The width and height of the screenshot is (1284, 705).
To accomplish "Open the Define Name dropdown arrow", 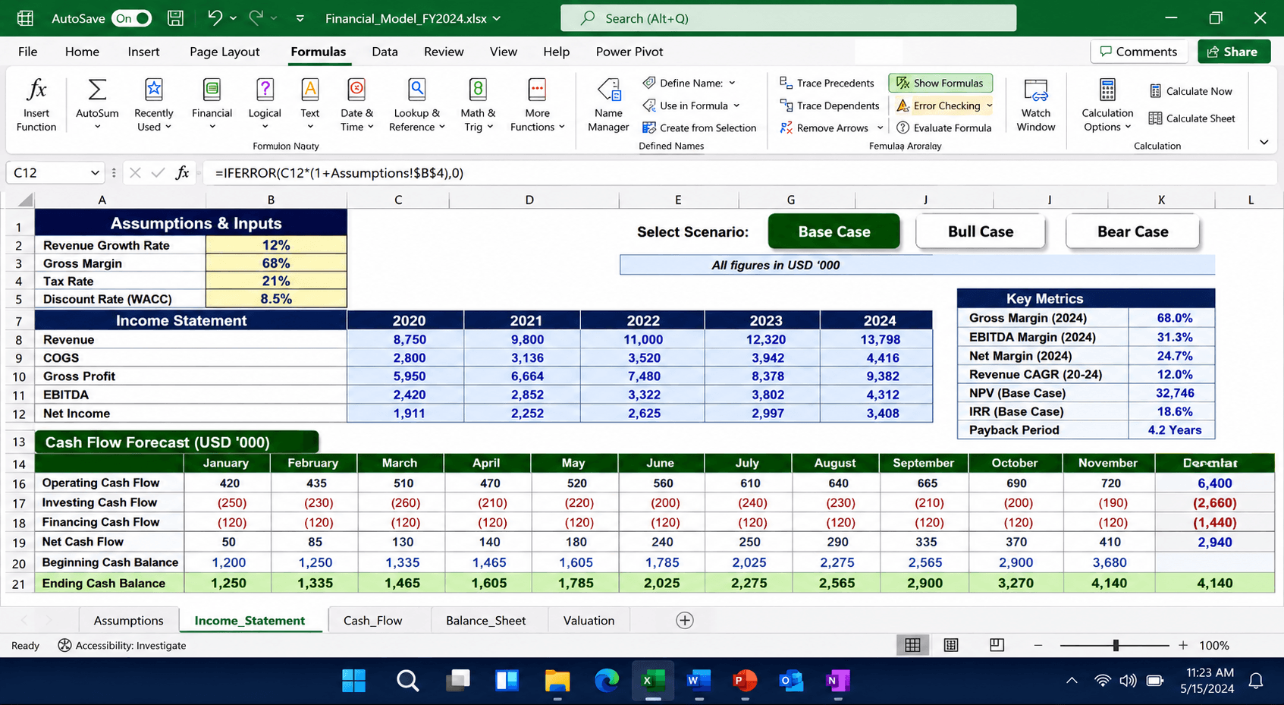I will tap(732, 83).
